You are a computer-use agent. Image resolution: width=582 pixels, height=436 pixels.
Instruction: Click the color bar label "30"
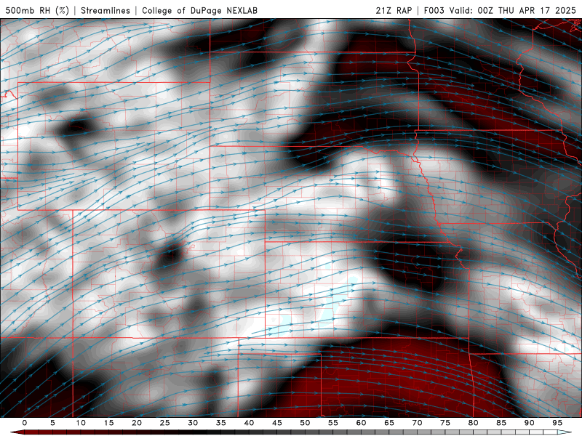pos(193,423)
